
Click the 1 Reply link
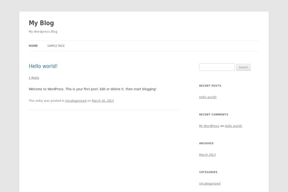(34, 78)
